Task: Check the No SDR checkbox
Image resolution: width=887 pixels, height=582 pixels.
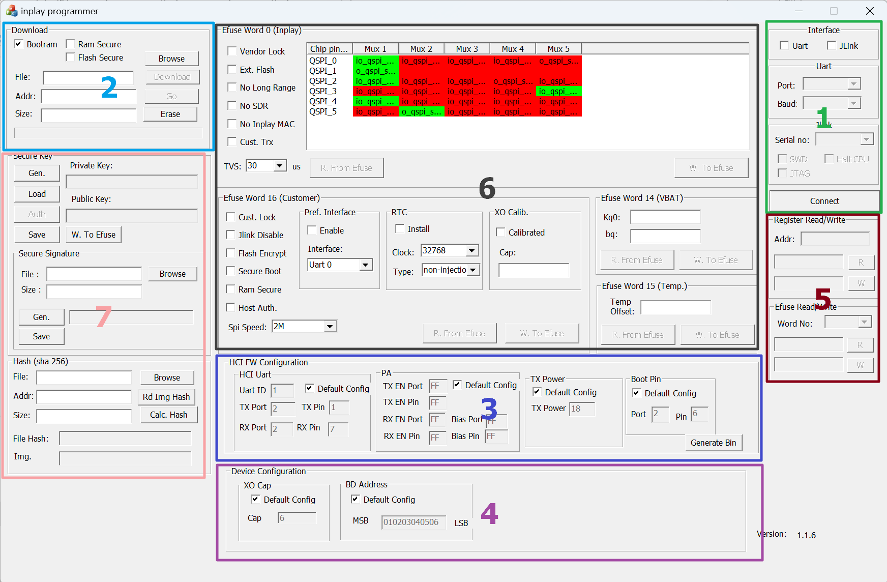Action: [x=232, y=105]
